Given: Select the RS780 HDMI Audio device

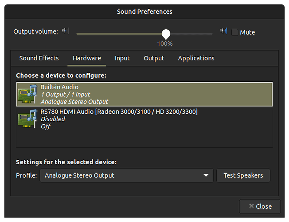Looking at the screenshot, I should (x=144, y=119).
